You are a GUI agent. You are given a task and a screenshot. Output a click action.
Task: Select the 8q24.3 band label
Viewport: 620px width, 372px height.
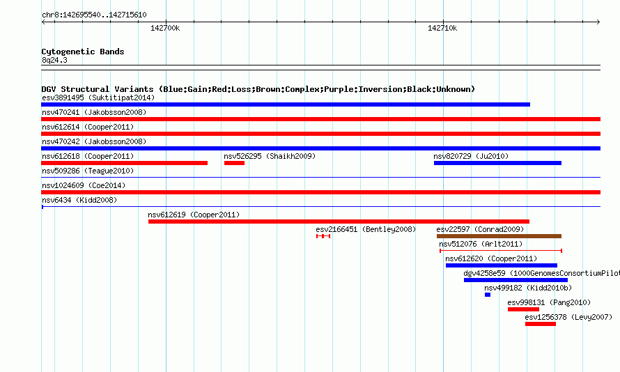tap(54, 60)
